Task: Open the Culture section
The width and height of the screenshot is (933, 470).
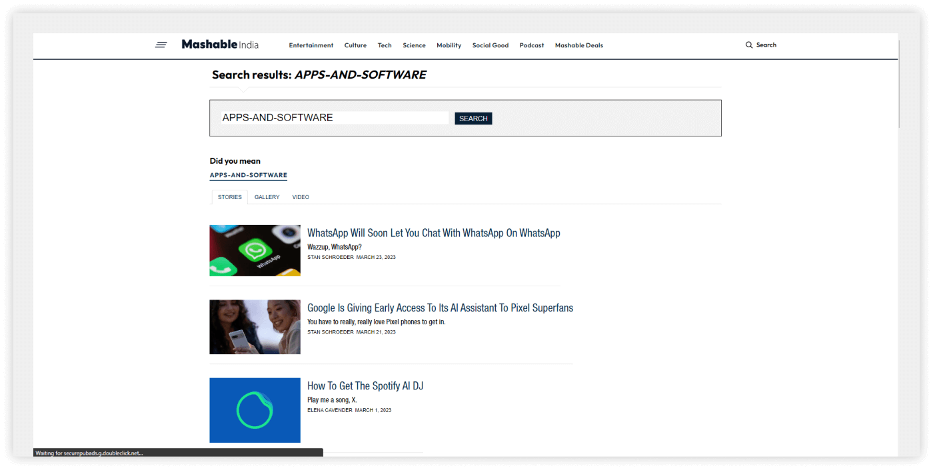Action: [355, 45]
